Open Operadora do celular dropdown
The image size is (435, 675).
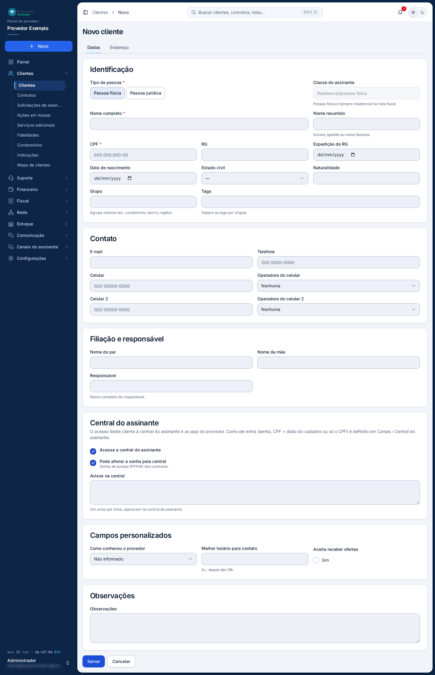339,286
